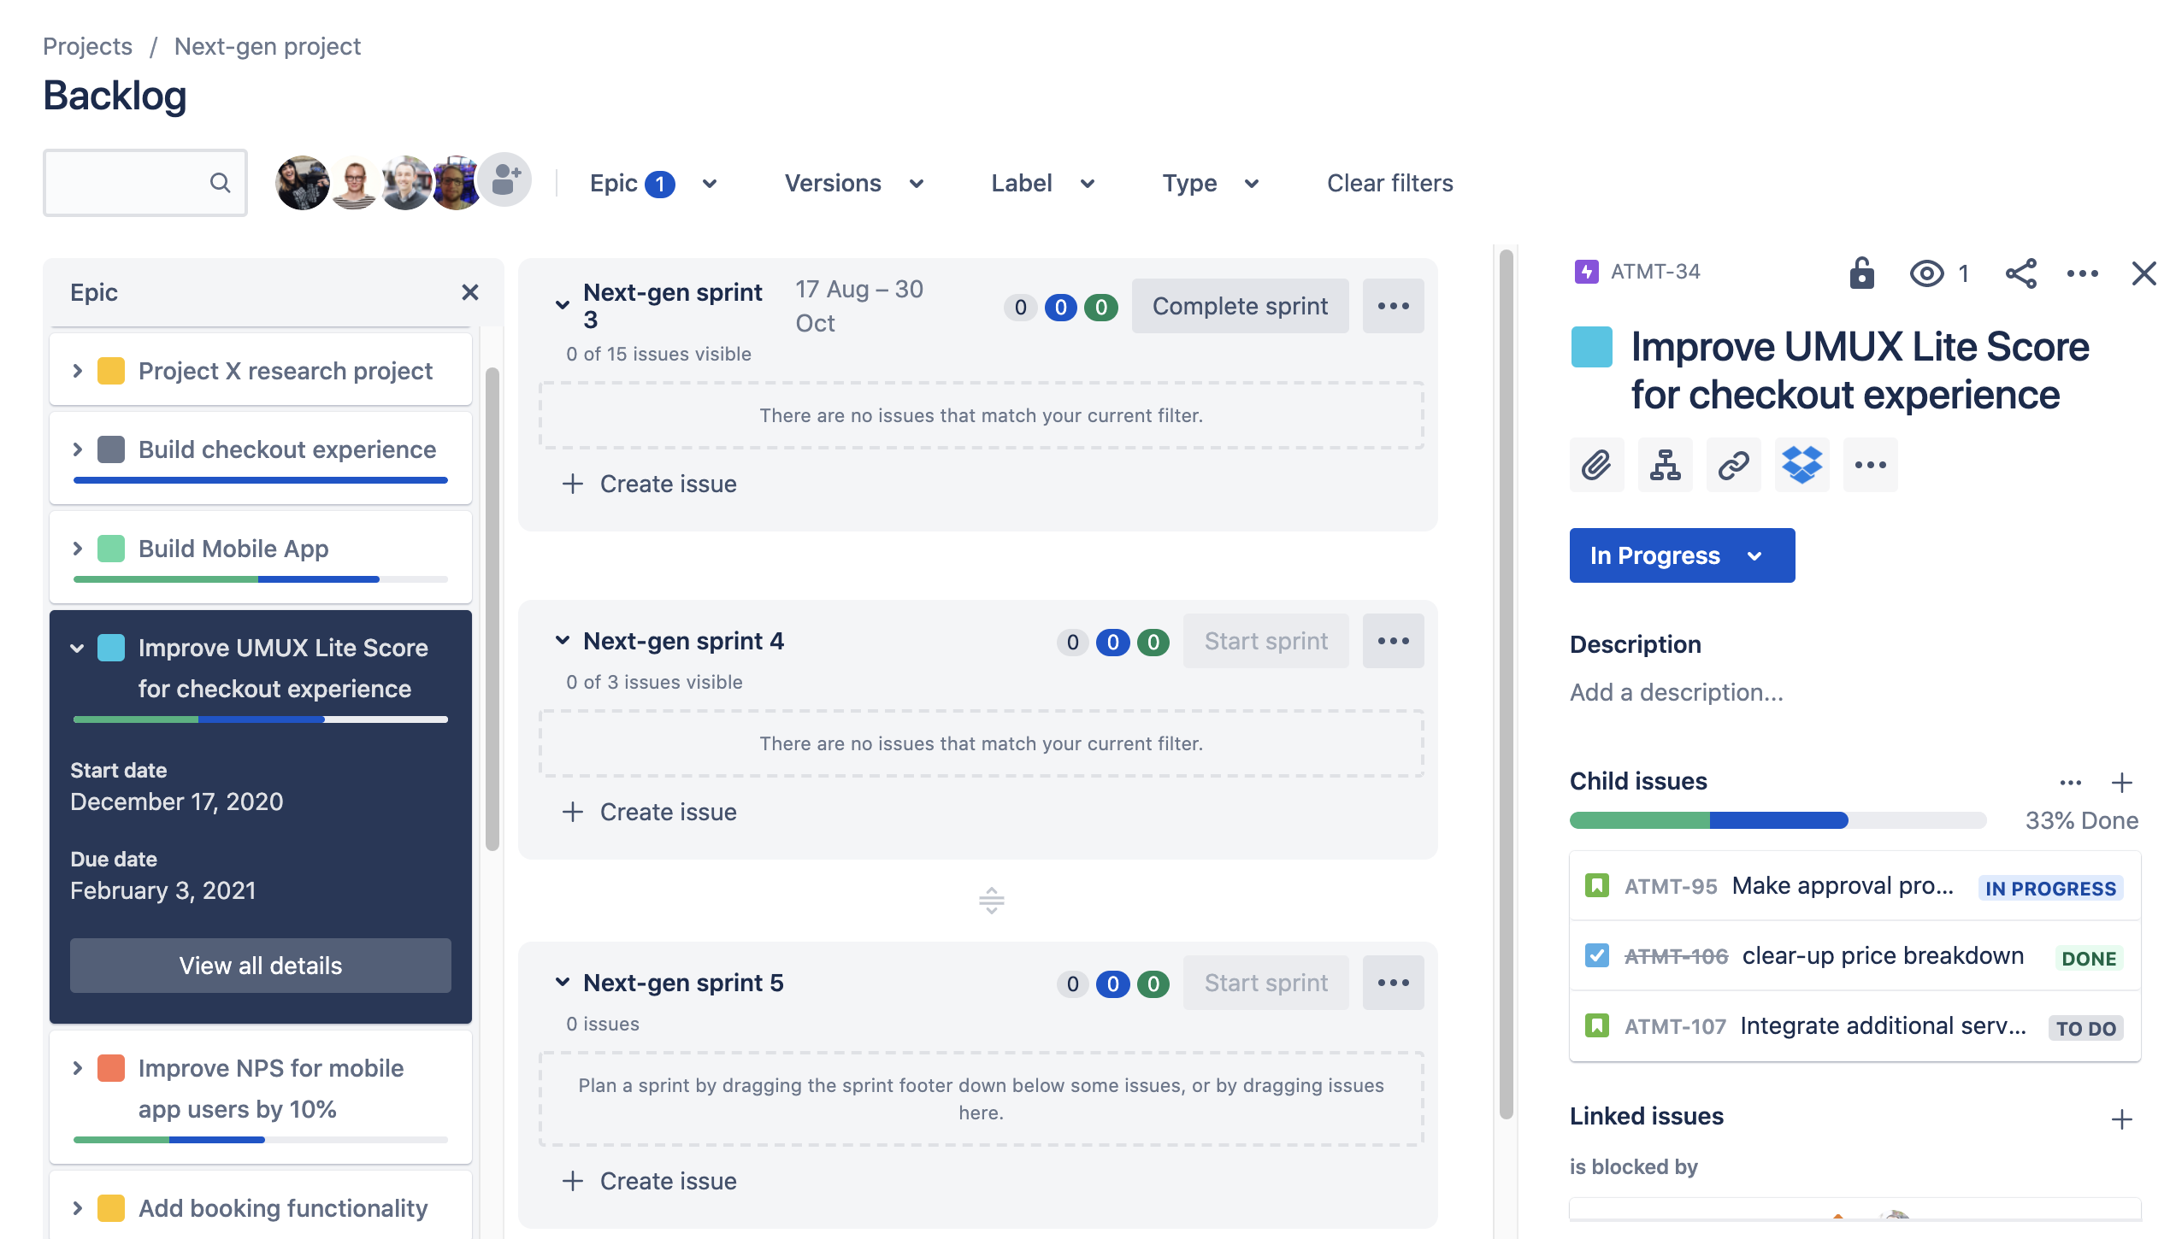Image resolution: width=2170 pixels, height=1239 pixels.
Task: Expand the Project X research project epic
Action: [x=76, y=367]
